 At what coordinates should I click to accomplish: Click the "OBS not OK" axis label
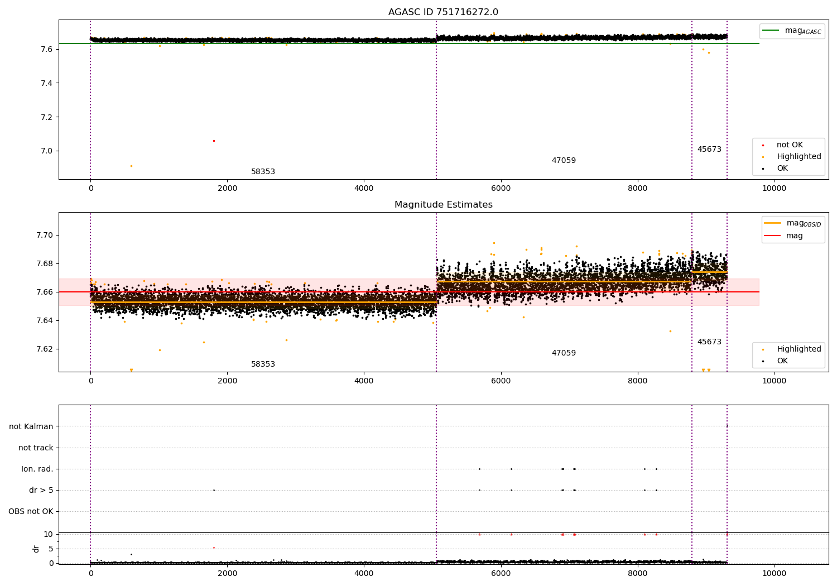[31, 512]
